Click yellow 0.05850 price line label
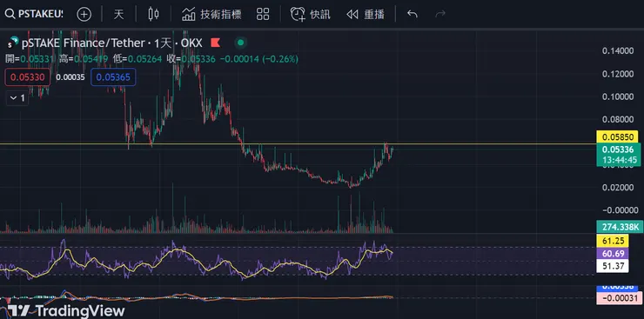 (617, 136)
